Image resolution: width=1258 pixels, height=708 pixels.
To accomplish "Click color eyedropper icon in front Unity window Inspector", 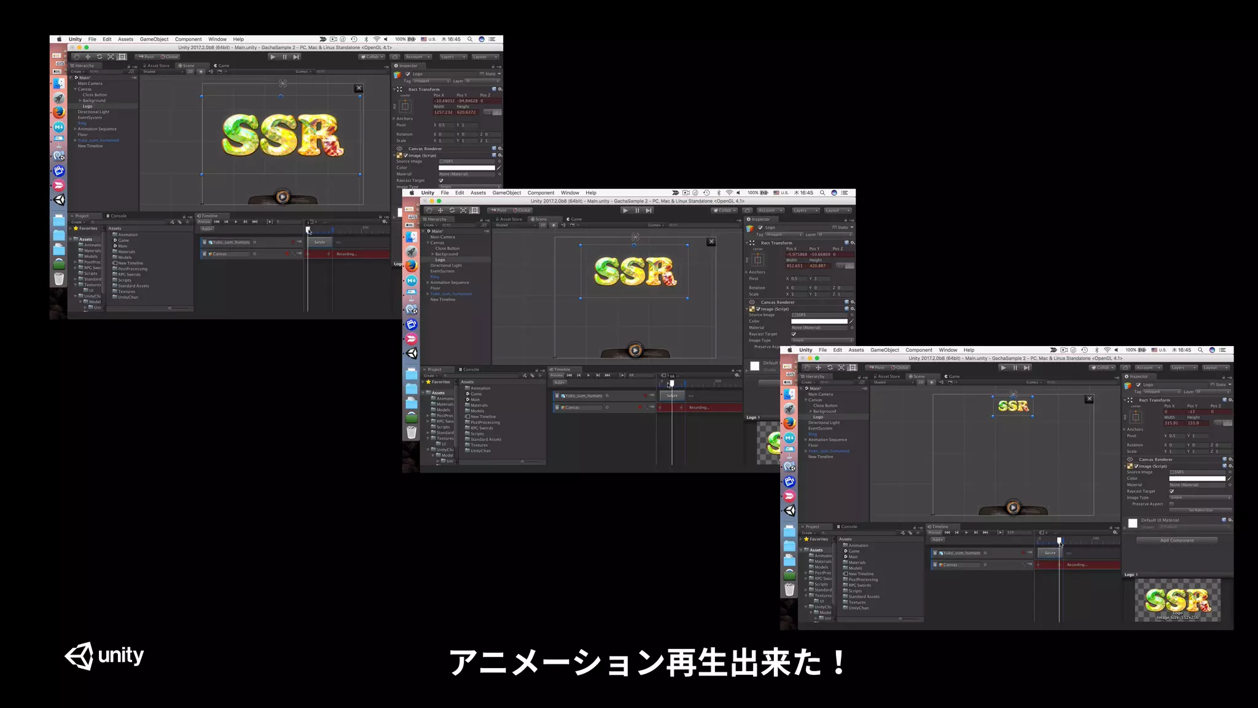I will coord(1229,478).
